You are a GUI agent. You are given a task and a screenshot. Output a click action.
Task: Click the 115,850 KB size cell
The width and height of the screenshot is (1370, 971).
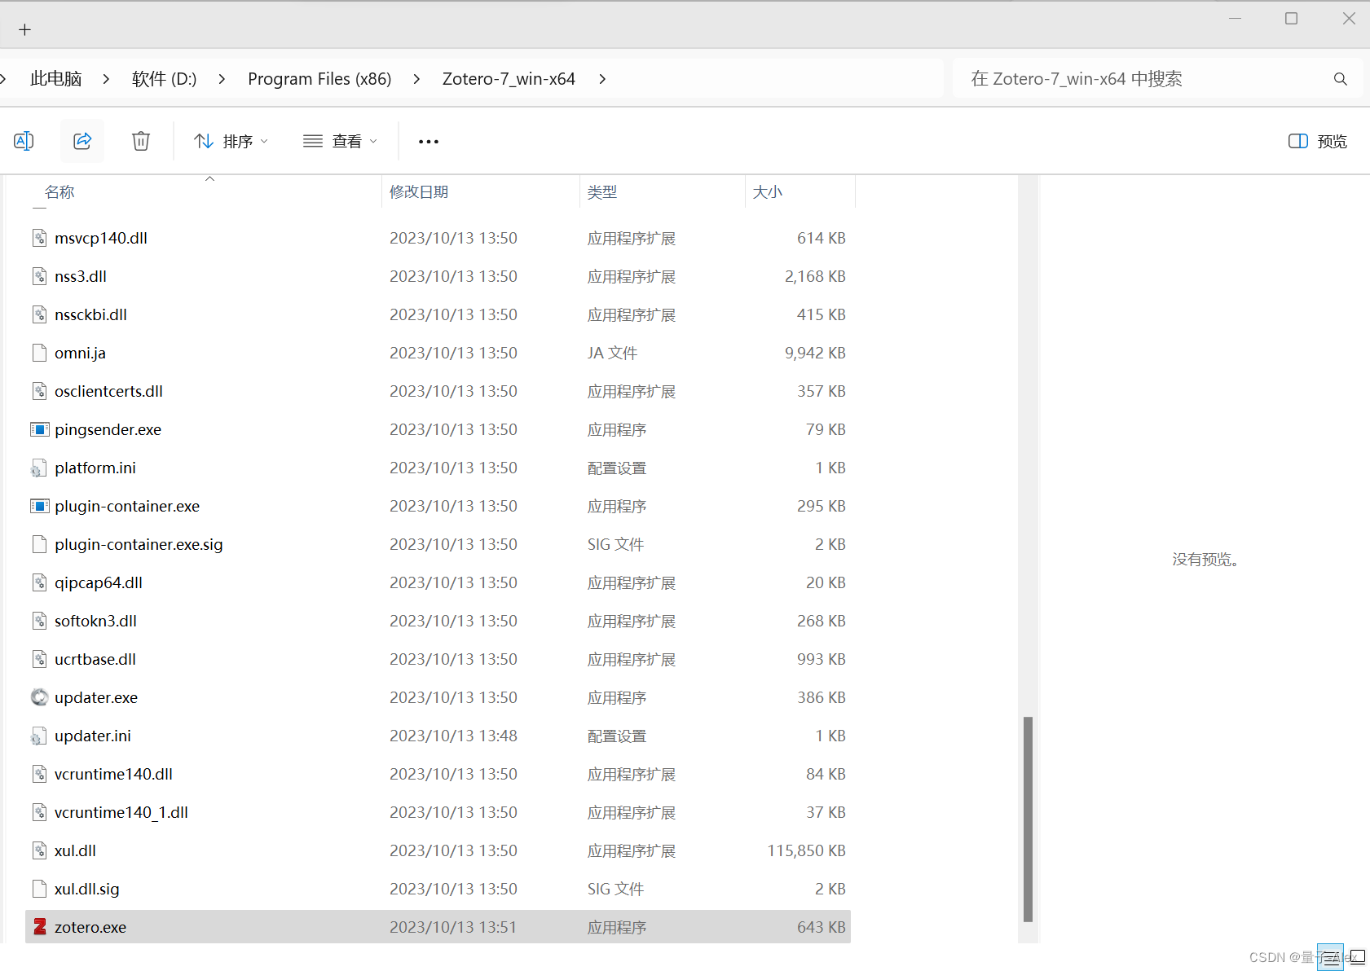pyautogui.click(x=806, y=850)
